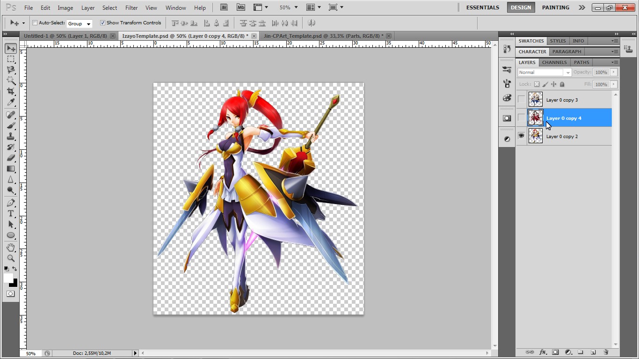Switch to the Painting workspace
639x359 pixels.
[555, 7]
